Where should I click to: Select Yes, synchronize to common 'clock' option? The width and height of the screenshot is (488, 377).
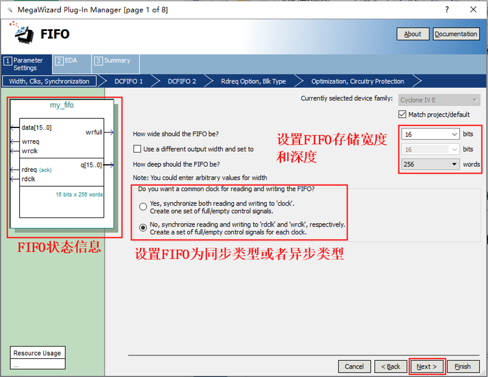(143, 207)
